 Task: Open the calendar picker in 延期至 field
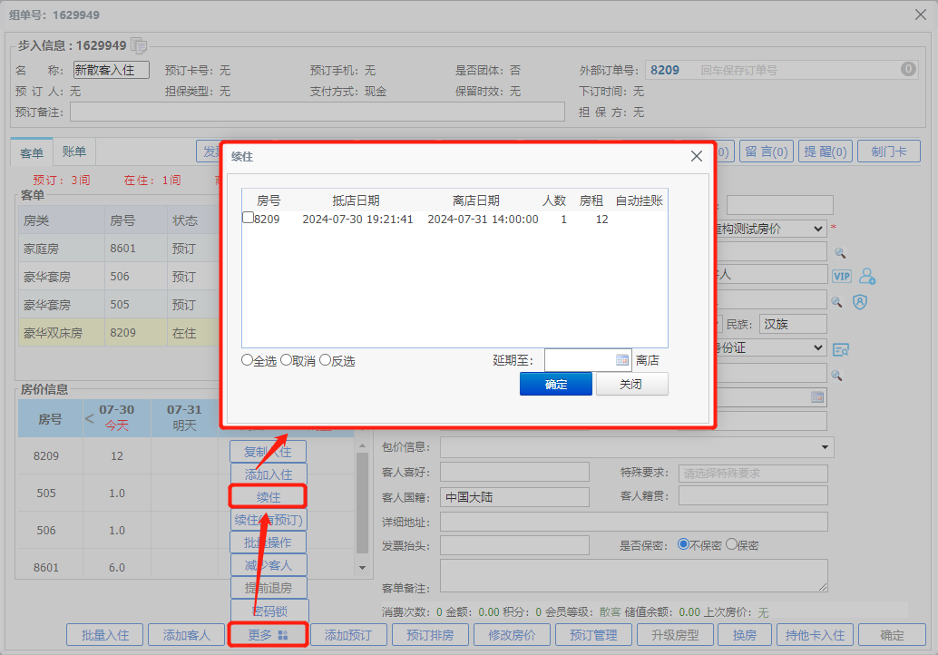(x=622, y=360)
